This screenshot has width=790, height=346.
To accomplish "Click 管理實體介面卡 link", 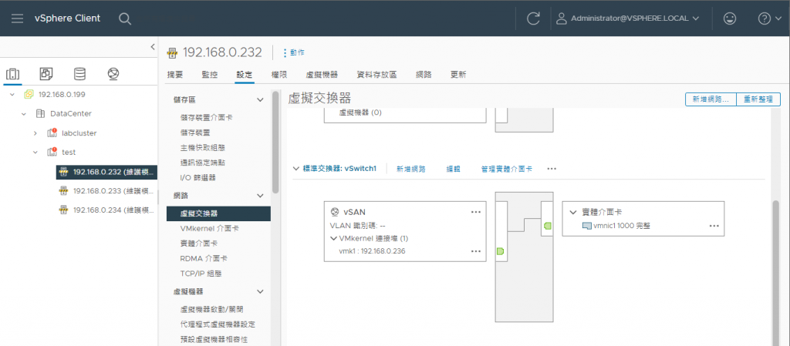I will 506,169.
